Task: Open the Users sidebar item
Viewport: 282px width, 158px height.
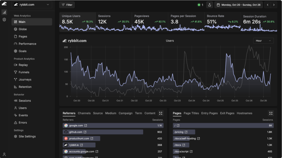Action: (x=32, y=108)
